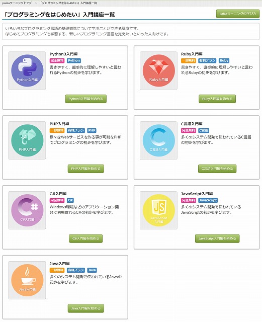Screen dimensions: 262x322
Task: Open the Python入門編 circular course icon
Action: coord(27,70)
